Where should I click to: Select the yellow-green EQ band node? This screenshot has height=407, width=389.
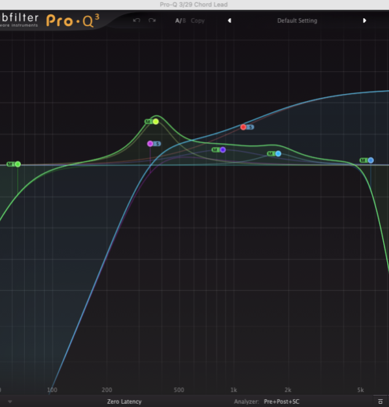click(156, 121)
